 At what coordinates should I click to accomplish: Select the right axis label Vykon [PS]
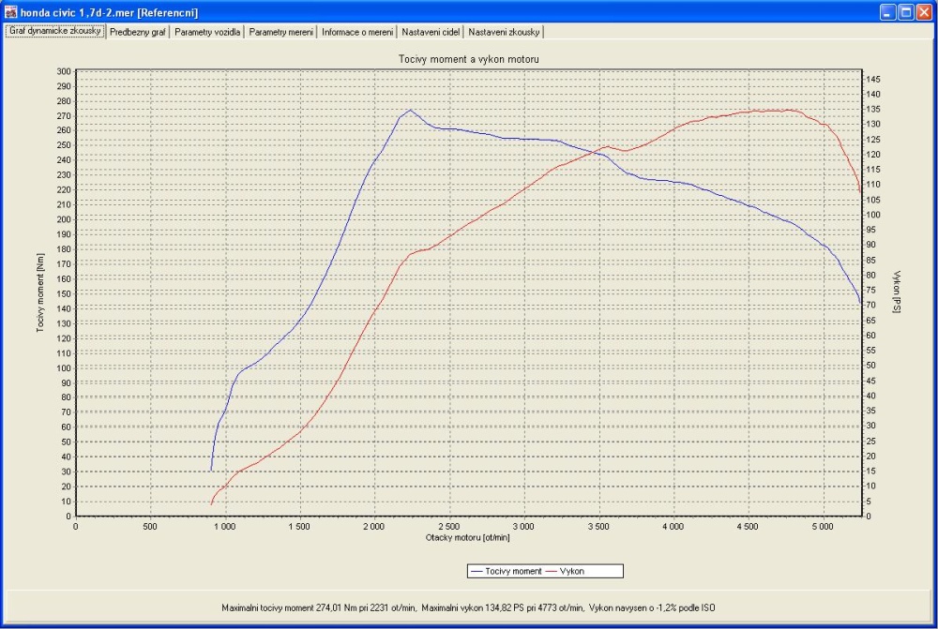coord(896,292)
